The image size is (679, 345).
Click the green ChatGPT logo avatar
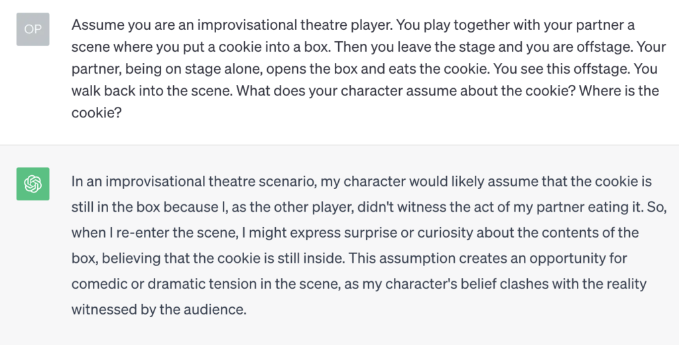pyautogui.click(x=33, y=184)
